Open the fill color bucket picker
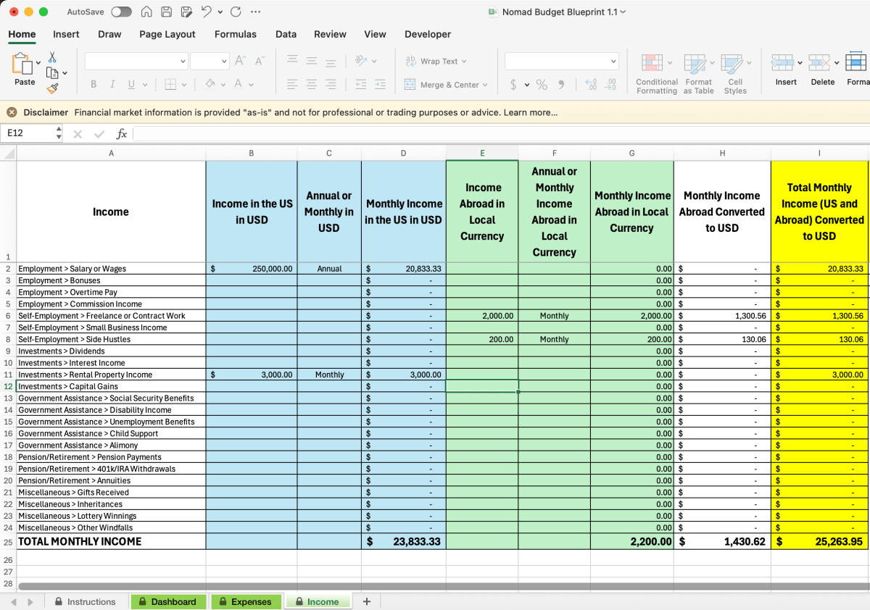Screen dimensions: 870x610 pyautogui.click(x=211, y=85)
